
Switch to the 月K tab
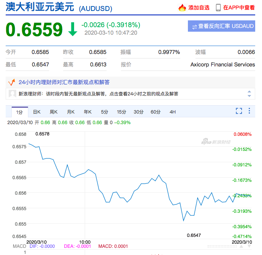coord(71,112)
